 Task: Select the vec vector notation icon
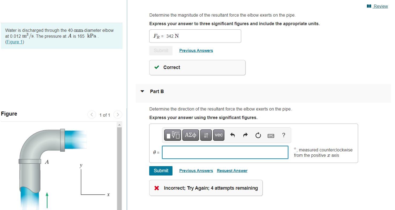point(218,135)
